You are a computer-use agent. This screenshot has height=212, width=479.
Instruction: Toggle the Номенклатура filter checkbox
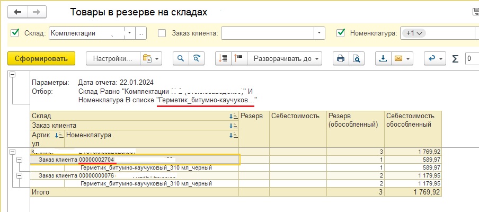coord(340,33)
